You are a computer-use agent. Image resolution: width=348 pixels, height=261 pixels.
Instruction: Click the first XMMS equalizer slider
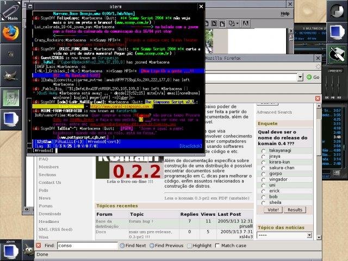click(326, 85)
